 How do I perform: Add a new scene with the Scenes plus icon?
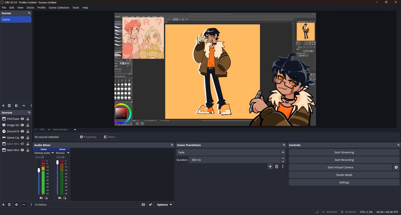(x=3, y=106)
